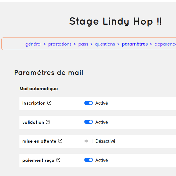This screenshot has width=176, height=176.
Task: Switch off the paiement reçu mail toggle
Action: click(89, 160)
